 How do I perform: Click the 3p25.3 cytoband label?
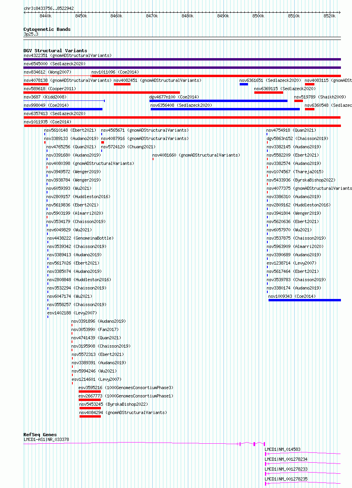point(31,34)
